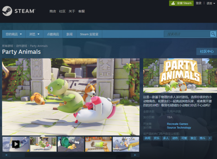Open the 新闻 tab

(69, 34)
